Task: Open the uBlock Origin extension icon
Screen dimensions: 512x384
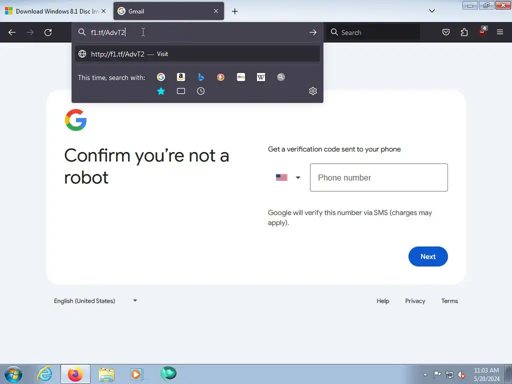Action: point(482,31)
